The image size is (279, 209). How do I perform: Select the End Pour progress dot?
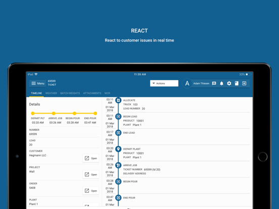(x=95, y=113)
